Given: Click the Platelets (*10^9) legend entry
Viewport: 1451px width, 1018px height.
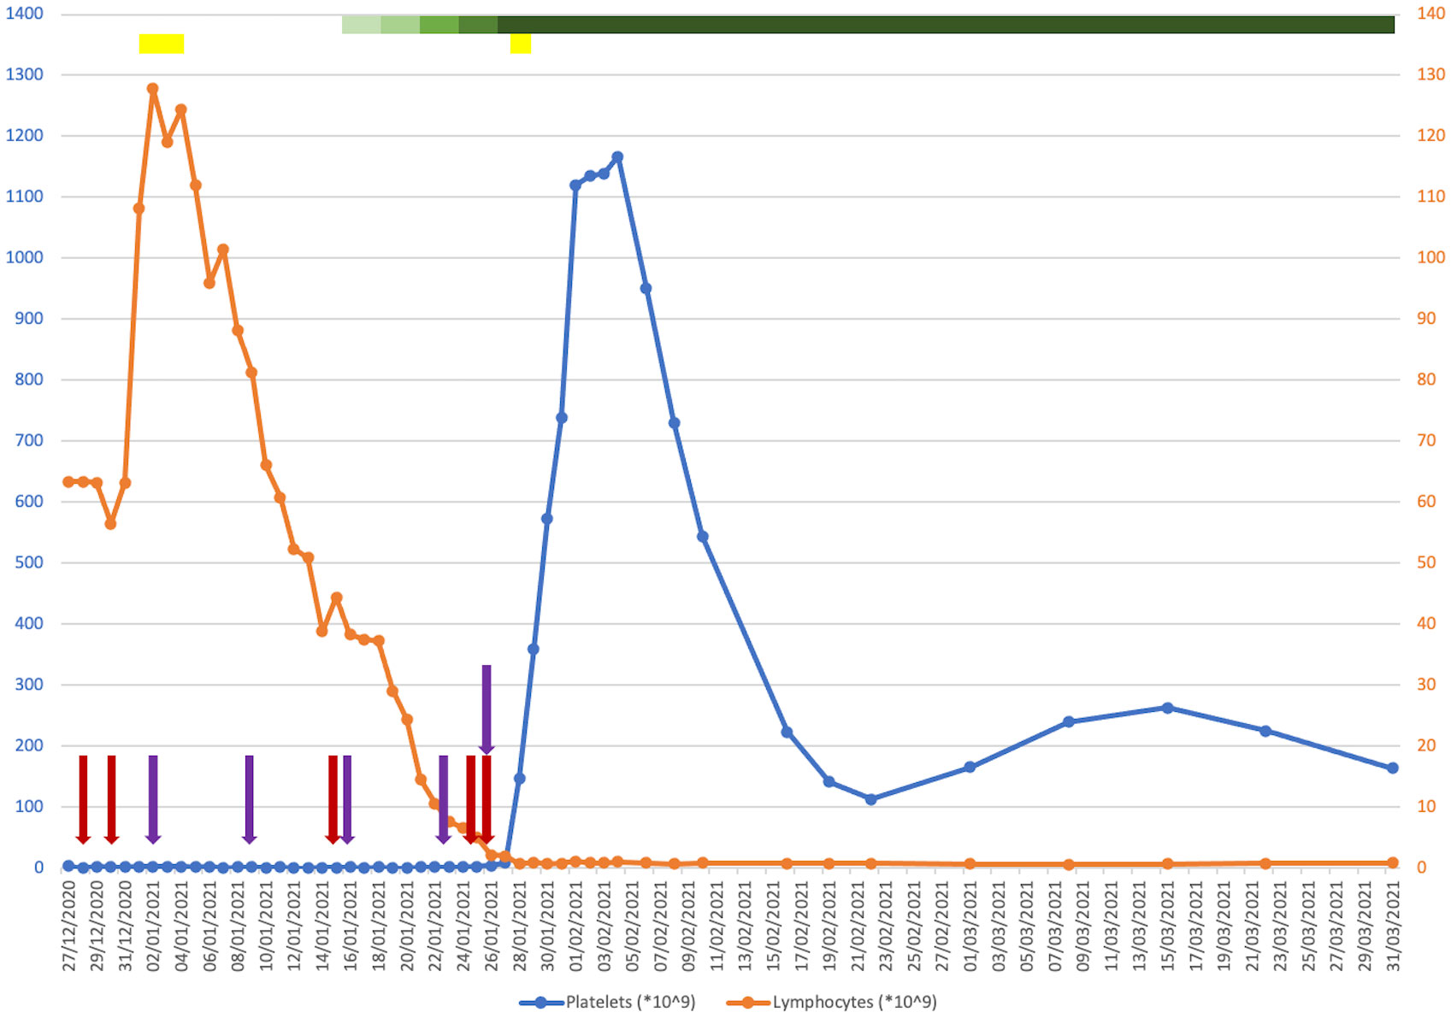Looking at the screenshot, I should click(x=608, y=1002).
